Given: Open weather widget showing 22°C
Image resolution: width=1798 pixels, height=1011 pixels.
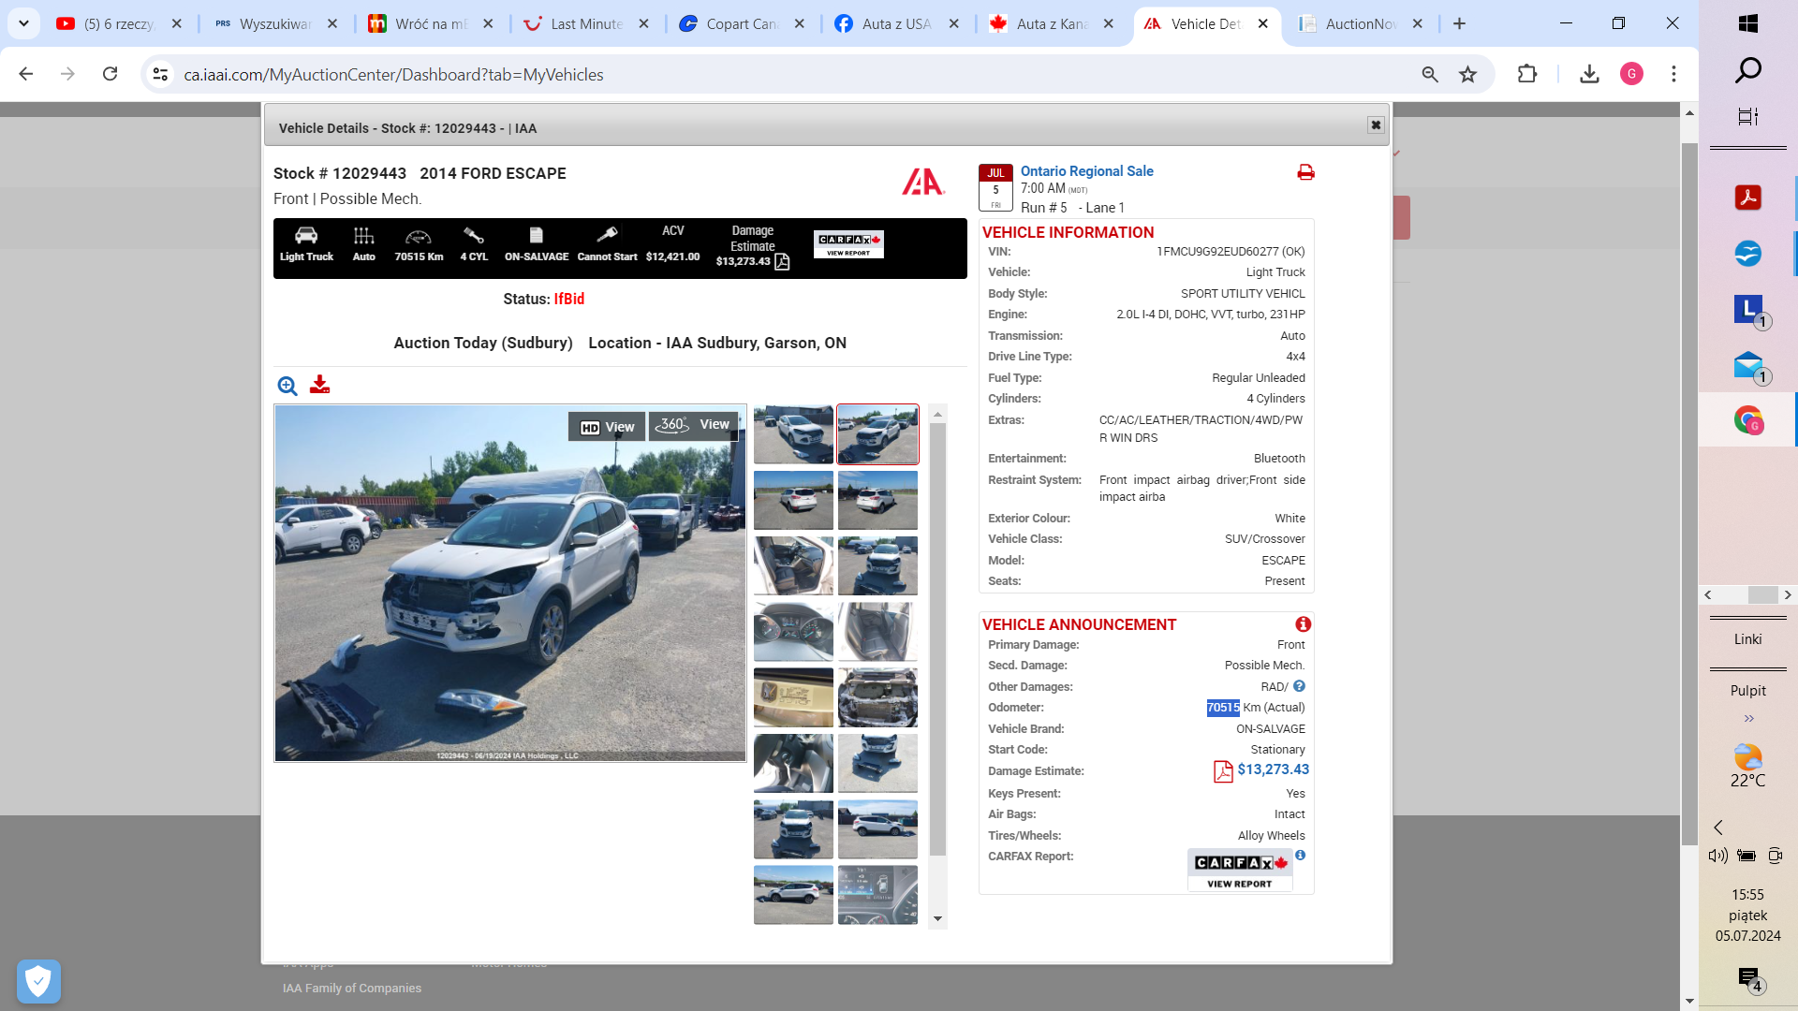Looking at the screenshot, I should point(1747,766).
